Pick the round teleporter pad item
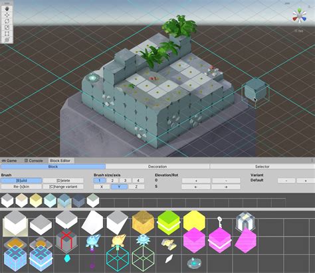The width and height of the screenshot is (315, 273). click(x=194, y=262)
